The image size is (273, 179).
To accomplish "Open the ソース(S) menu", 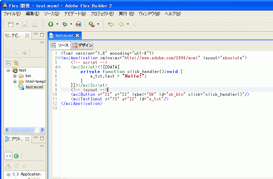I will pyautogui.click(x=51, y=14).
